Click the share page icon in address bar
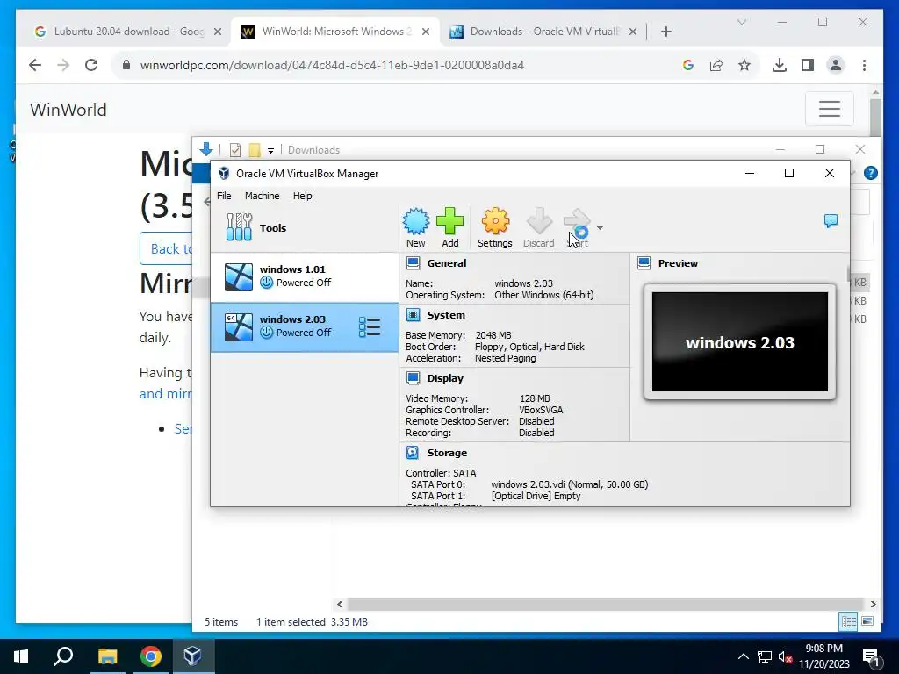 coord(716,65)
